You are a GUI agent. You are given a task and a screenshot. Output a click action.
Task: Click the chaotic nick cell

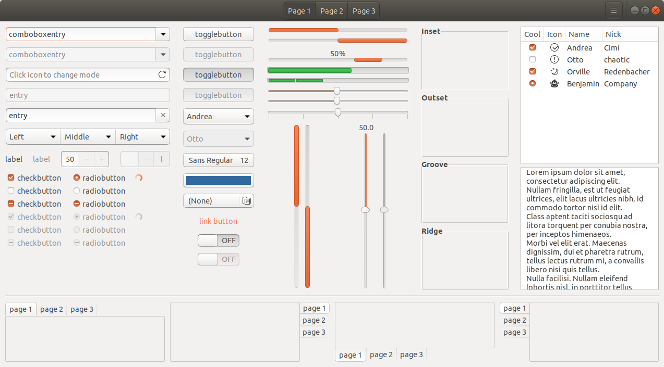tap(617, 60)
